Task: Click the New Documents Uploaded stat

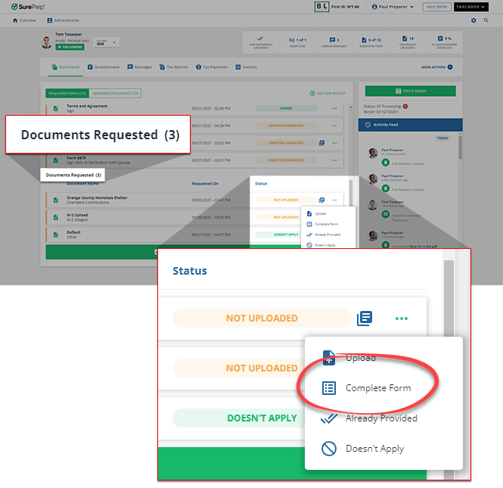Action: click(x=261, y=42)
